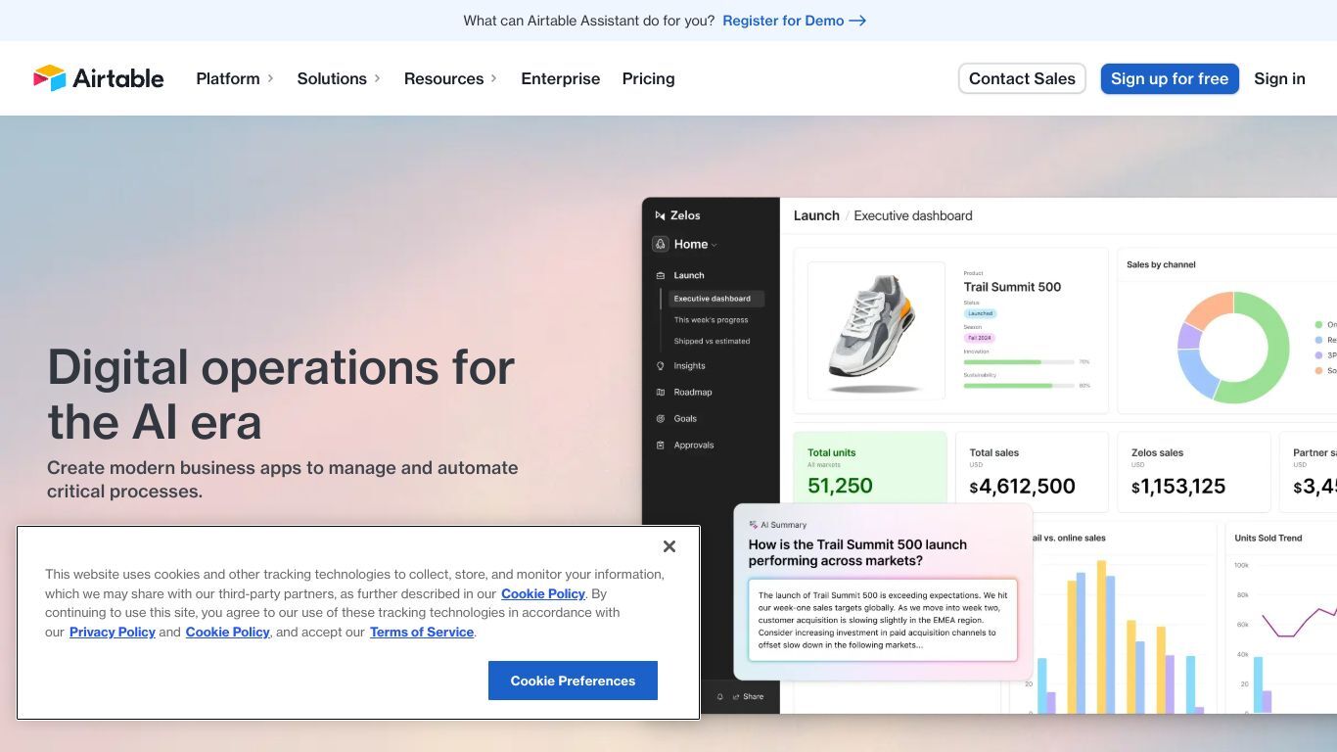Click the Zelos logo icon in dashboard
This screenshot has height=752, width=1337.
click(x=661, y=215)
